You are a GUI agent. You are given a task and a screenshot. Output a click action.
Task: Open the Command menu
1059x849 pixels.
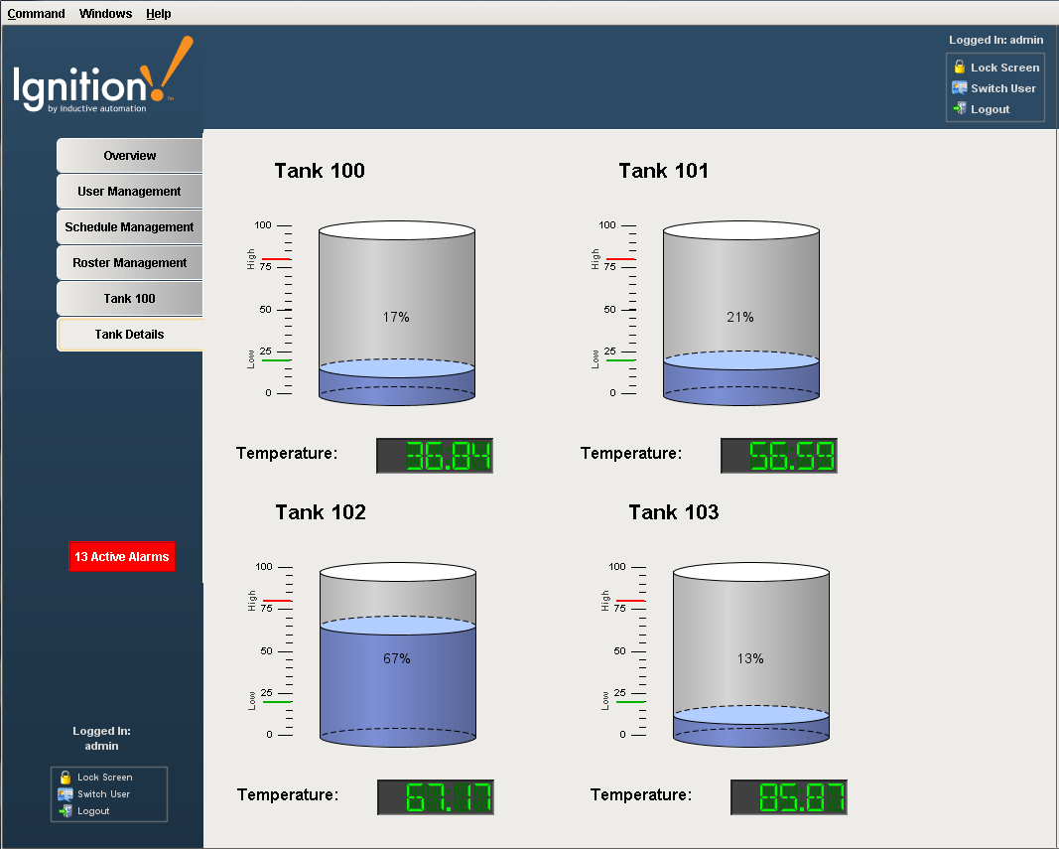[x=36, y=13]
